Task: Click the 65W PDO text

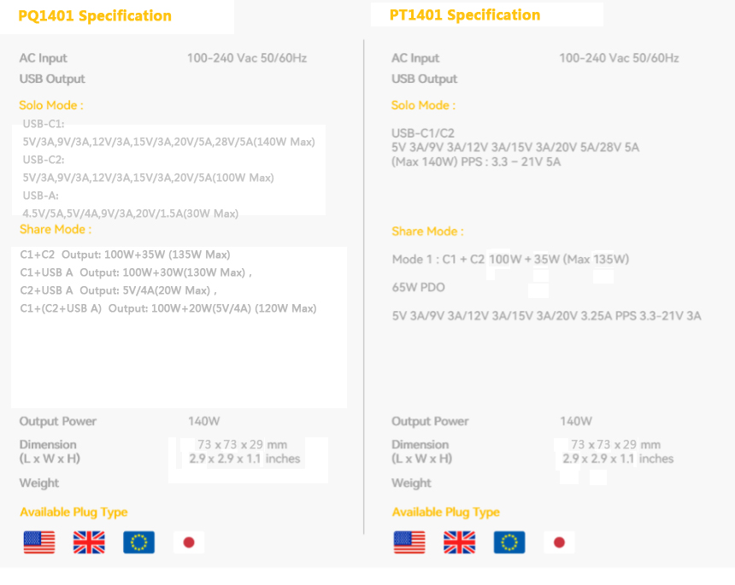Action: pyautogui.click(x=418, y=287)
